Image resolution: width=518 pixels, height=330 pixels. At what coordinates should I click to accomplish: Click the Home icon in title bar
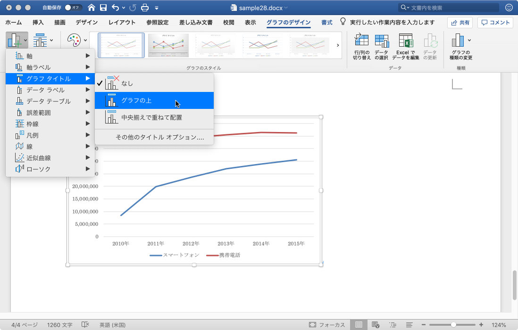(x=92, y=8)
